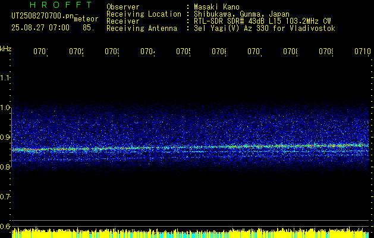Click the 0709 time marker
The image size is (374, 238).
[x=326, y=51]
